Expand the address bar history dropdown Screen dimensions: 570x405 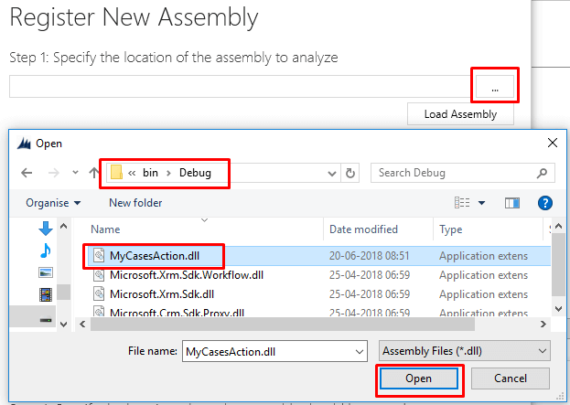tap(331, 174)
